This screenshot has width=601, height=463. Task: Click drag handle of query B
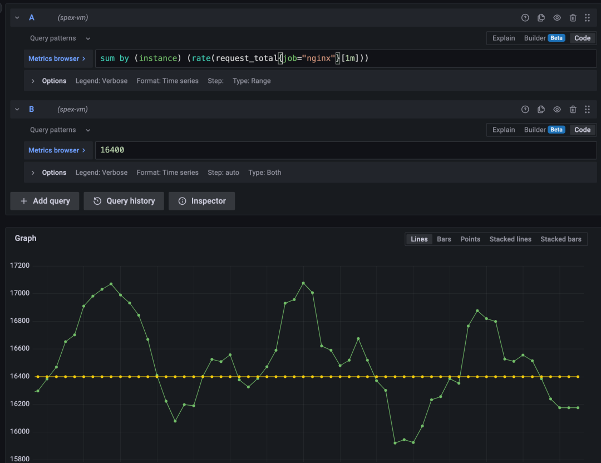pyautogui.click(x=587, y=109)
